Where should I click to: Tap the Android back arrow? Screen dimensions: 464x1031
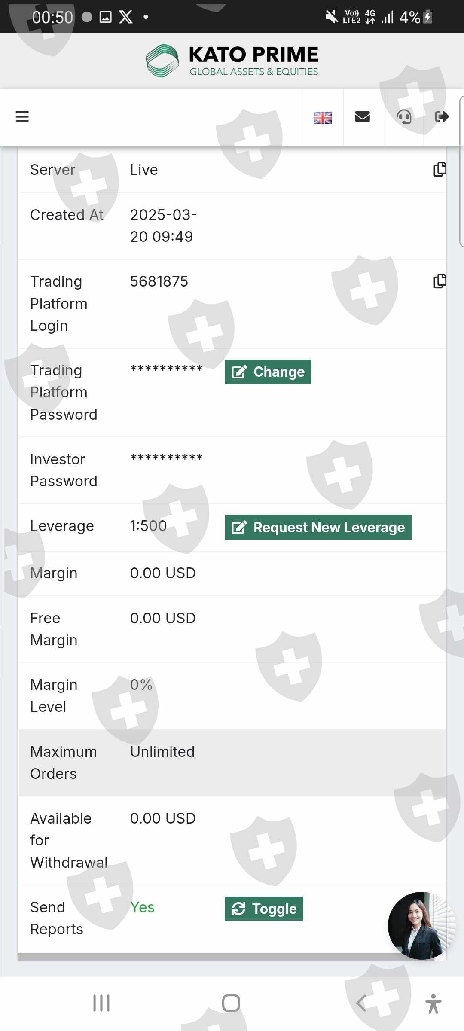pos(361,1003)
